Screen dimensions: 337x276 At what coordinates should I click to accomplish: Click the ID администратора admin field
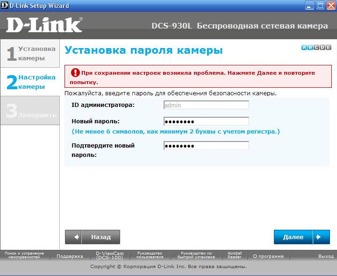tap(206, 105)
